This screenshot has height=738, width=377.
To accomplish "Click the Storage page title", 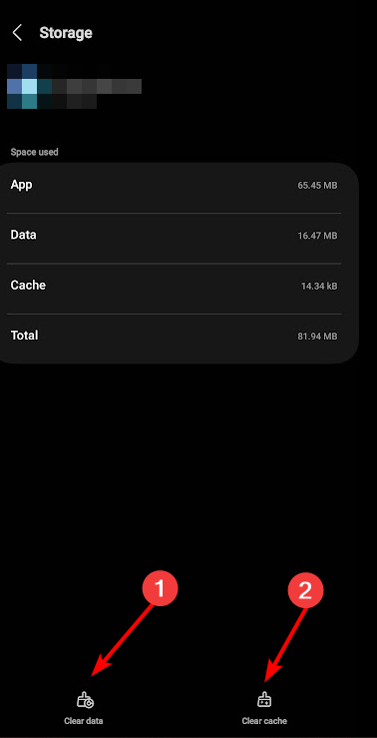I will click(x=66, y=33).
